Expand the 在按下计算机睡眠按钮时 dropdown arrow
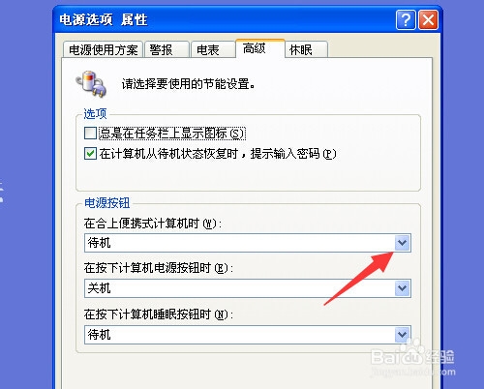The width and height of the screenshot is (484, 389). coord(402,335)
